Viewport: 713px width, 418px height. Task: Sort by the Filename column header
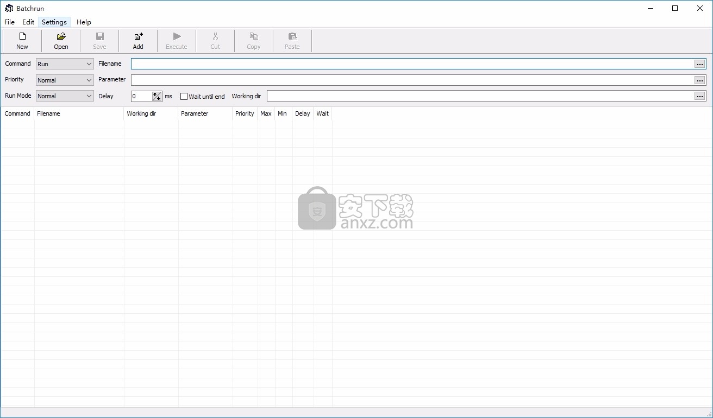point(79,113)
